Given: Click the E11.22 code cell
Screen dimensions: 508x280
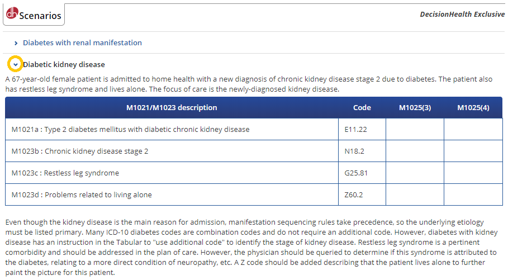Looking at the screenshot, I should (356, 130).
